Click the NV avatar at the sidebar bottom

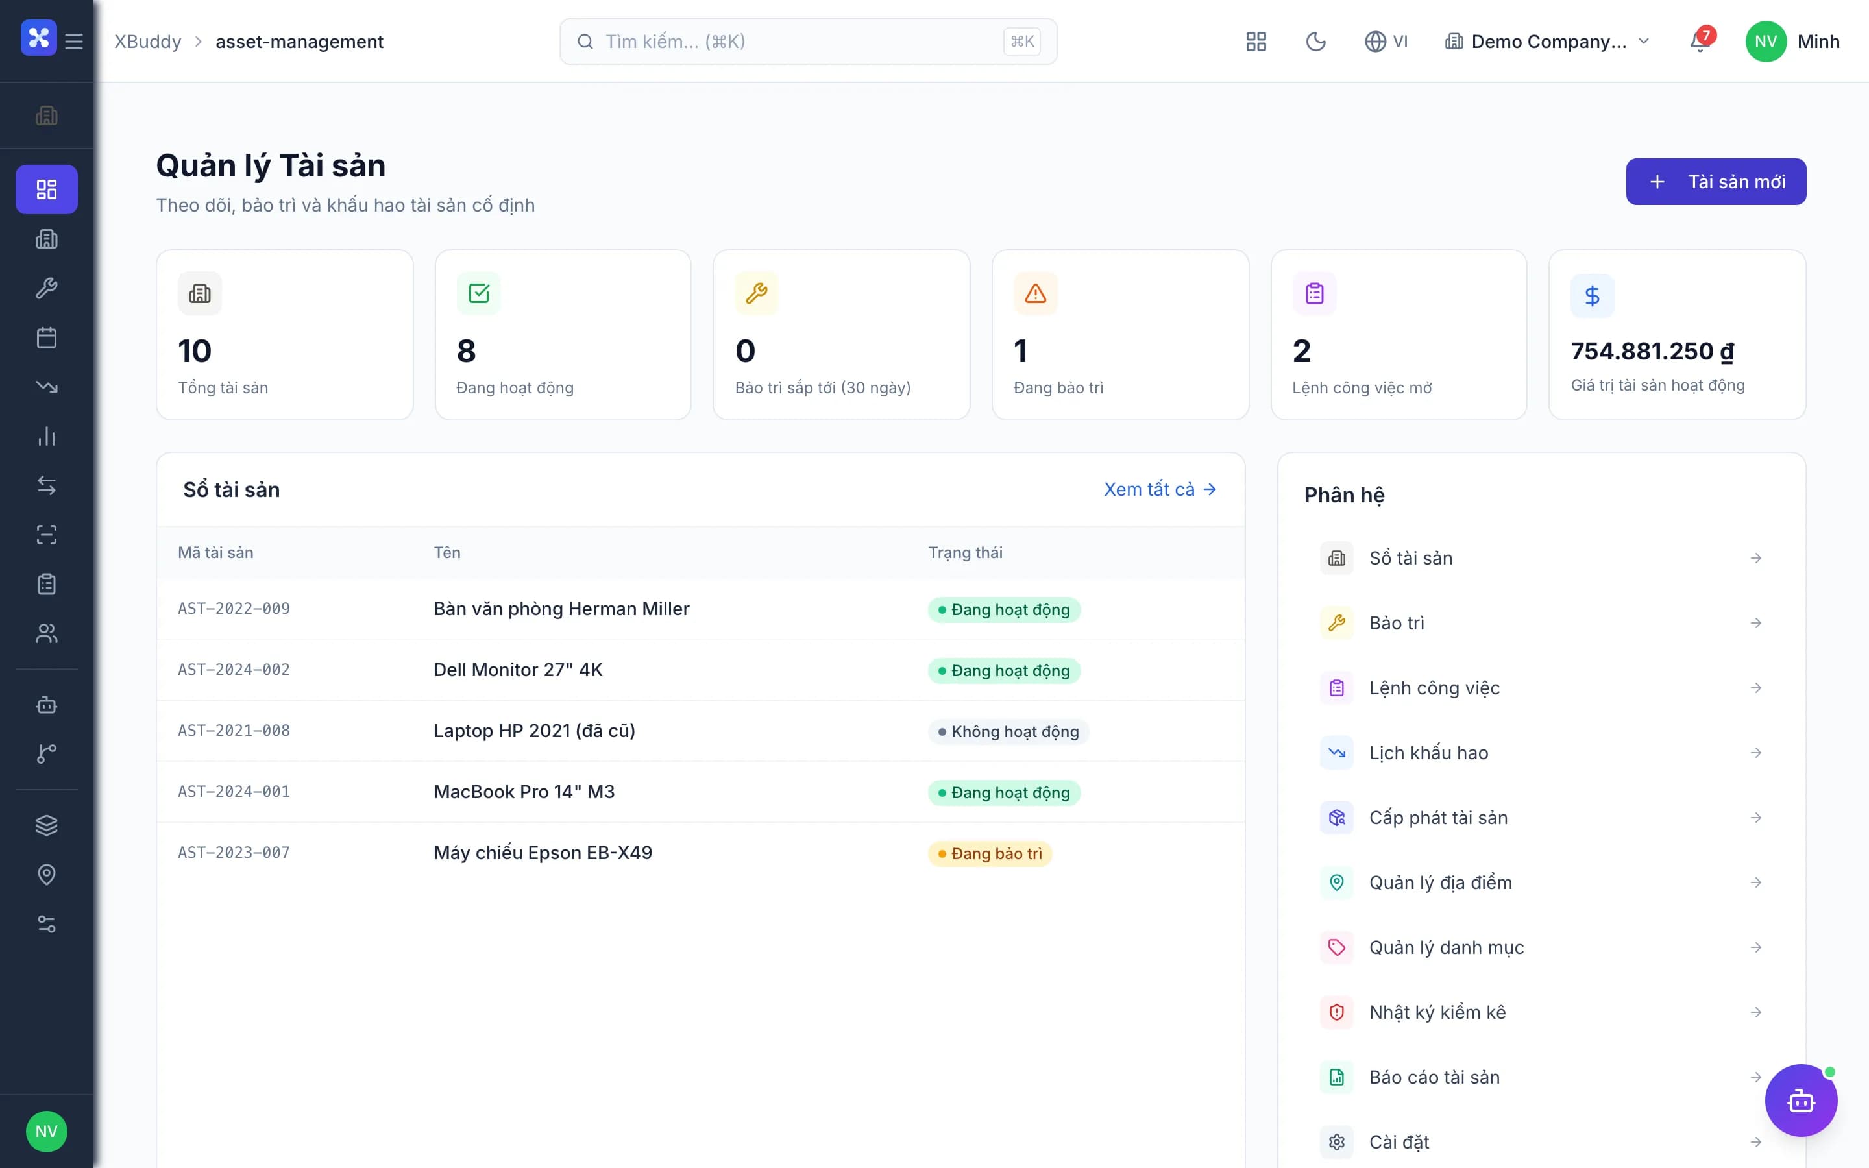tap(46, 1132)
